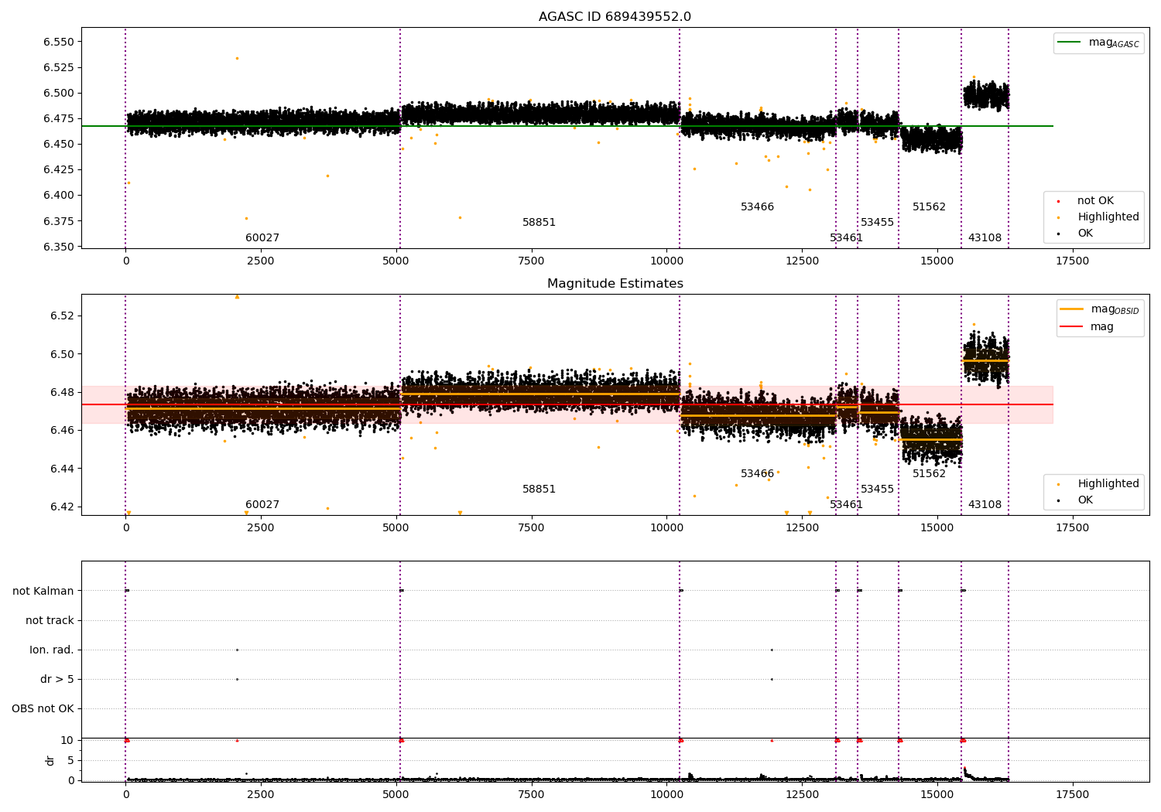Select OBSID label 51562 in the top plot

click(x=929, y=207)
